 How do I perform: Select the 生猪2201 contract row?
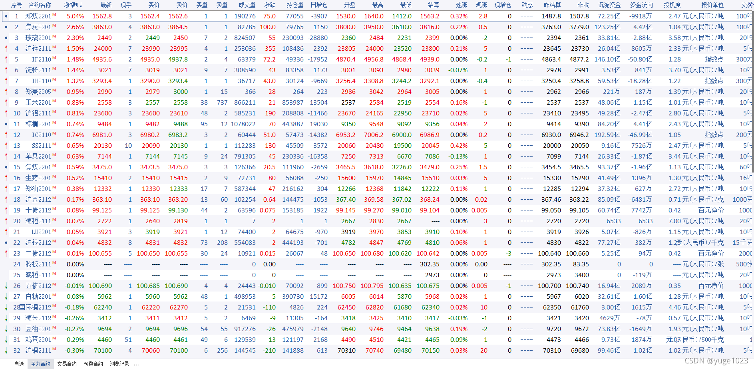pos(377,178)
